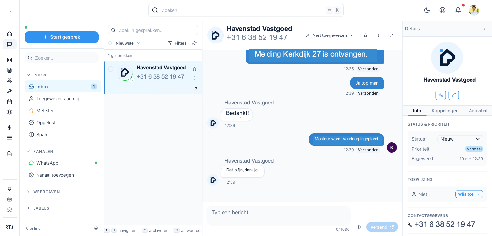The height and width of the screenshot is (236, 492).
Task: Open the Nieuwste sort dropdown
Action: 128,43
